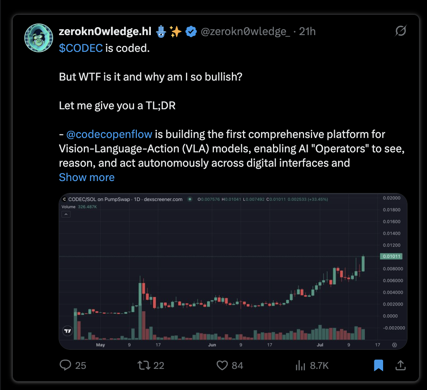Like the post with the heart icon
Image resolution: width=427 pixels, height=390 pixels.
pos(222,365)
